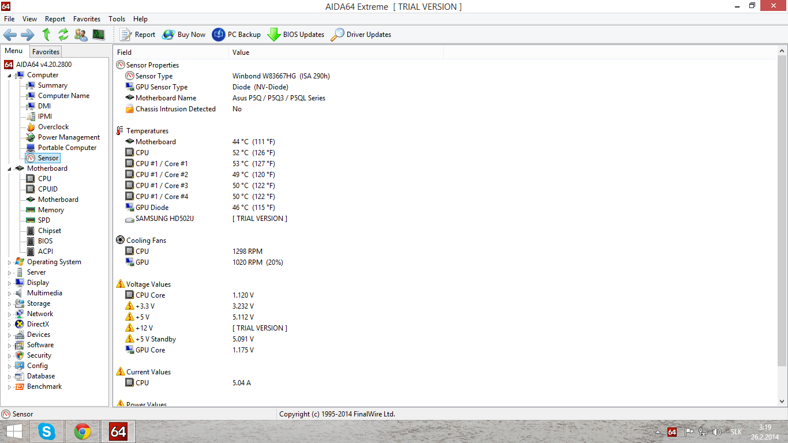
Task: Click the Buy Now toolbar button
Action: click(x=184, y=35)
